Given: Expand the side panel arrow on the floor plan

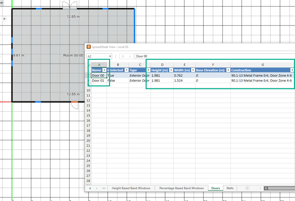Looking at the screenshot, I should (x=4, y=19).
